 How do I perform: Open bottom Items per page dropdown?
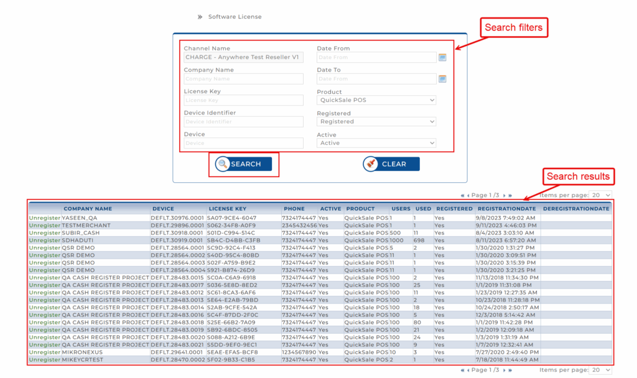point(600,370)
